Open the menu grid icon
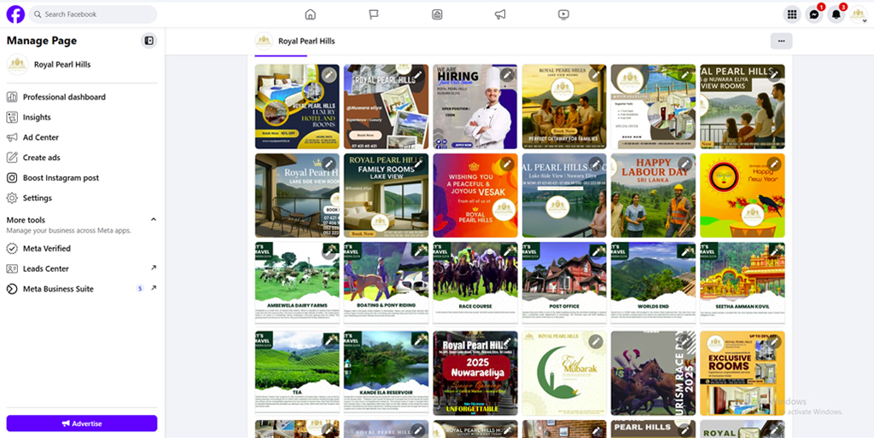Viewport: 874px width, 438px height. (x=791, y=15)
